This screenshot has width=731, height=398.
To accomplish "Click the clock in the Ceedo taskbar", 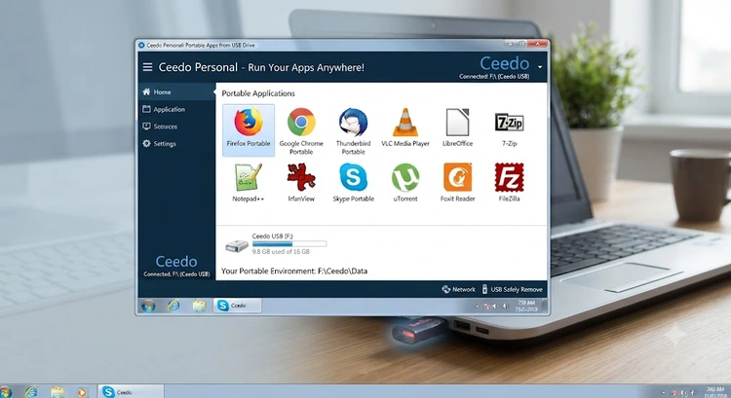I will [x=526, y=306].
